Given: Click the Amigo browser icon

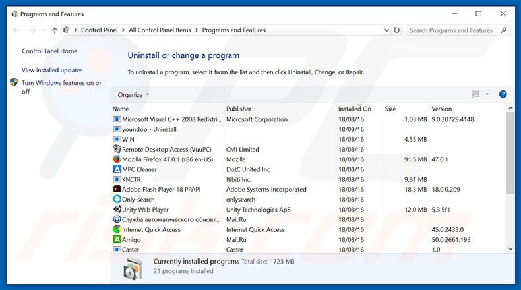Looking at the screenshot, I should click(117, 239).
